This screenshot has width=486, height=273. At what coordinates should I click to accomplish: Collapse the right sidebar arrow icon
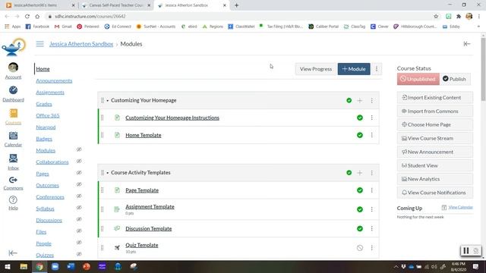467,44
